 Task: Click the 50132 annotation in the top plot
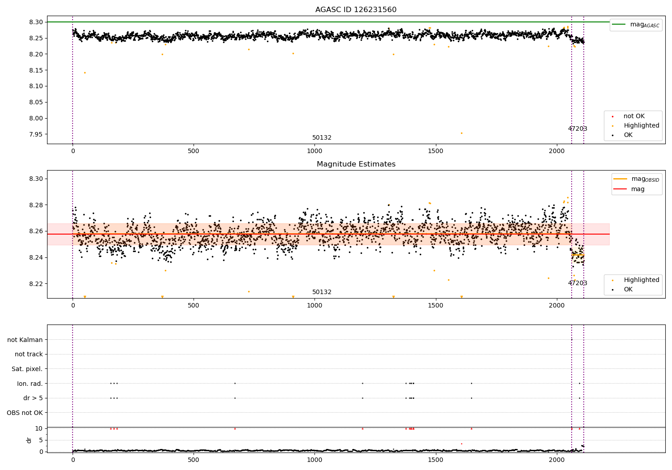point(322,138)
